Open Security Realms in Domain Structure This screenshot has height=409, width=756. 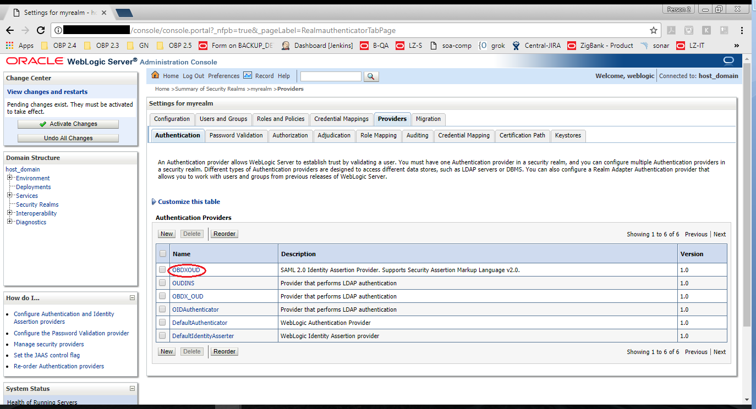click(x=37, y=204)
